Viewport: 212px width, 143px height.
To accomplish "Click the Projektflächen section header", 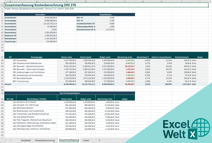I will coord(105,14).
